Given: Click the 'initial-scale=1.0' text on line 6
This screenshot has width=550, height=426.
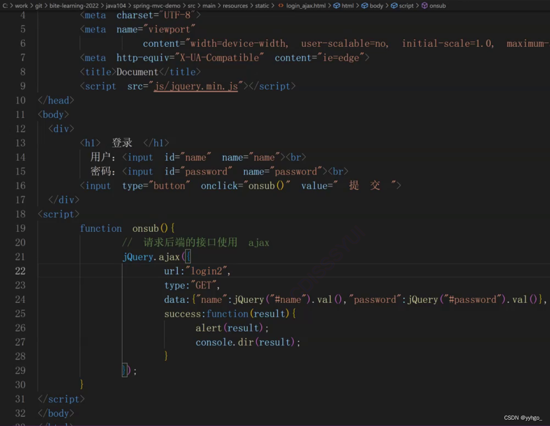Looking at the screenshot, I should [446, 43].
